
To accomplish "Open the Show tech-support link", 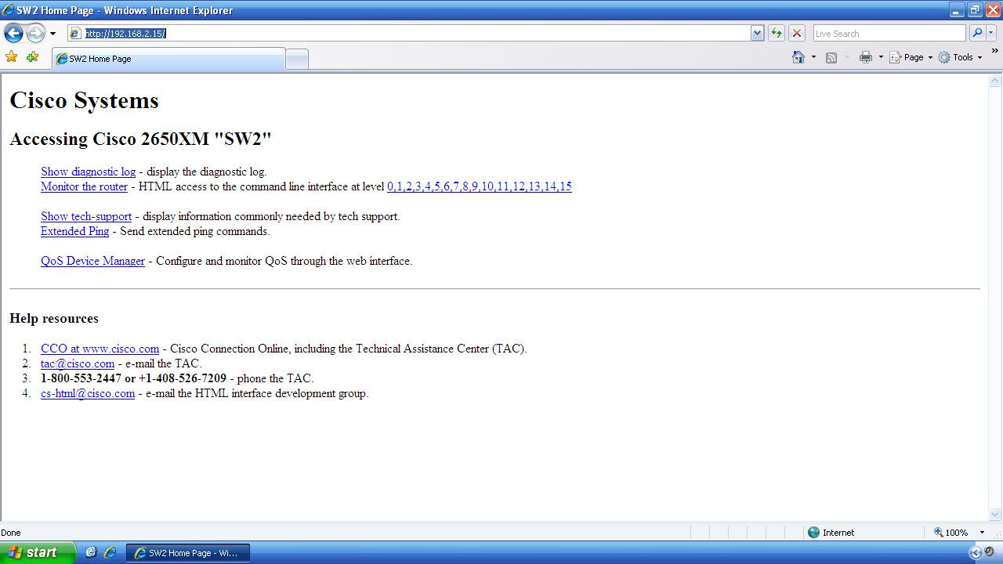I will (x=86, y=216).
